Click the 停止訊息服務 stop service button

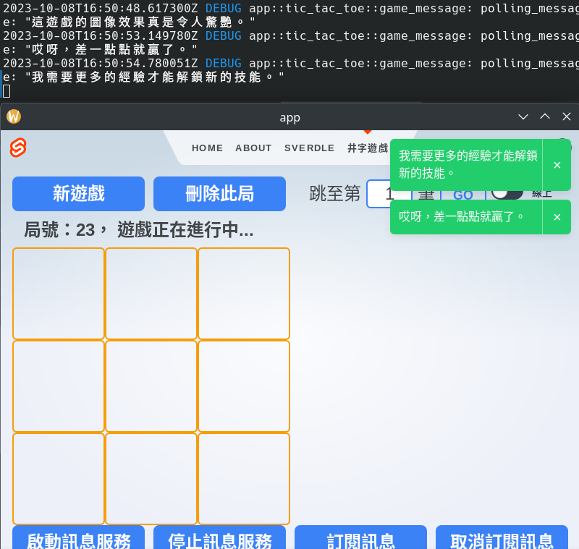[x=219, y=538]
